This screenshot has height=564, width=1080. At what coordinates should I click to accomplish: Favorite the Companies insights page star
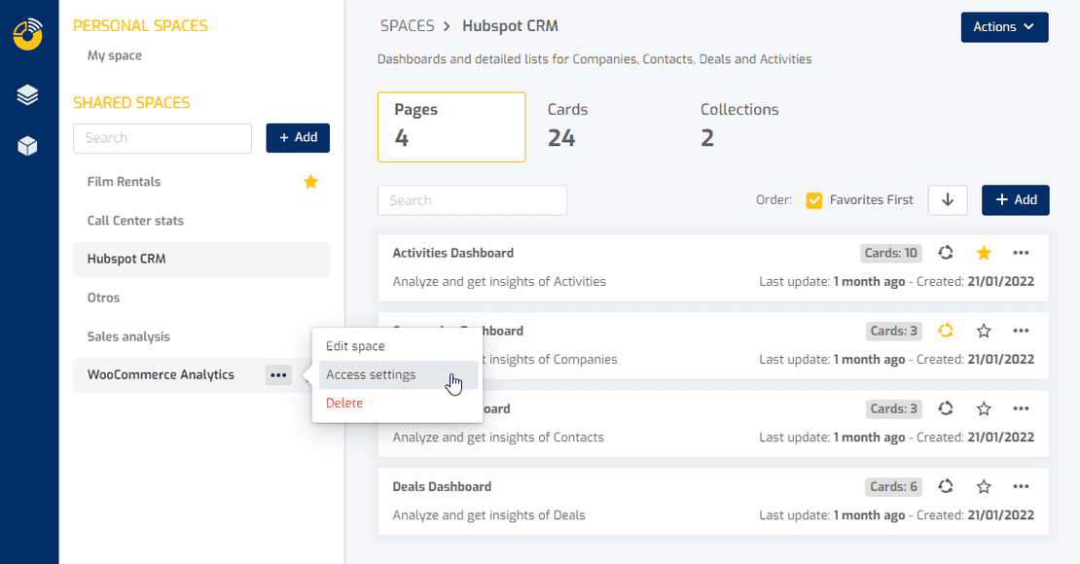984,331
